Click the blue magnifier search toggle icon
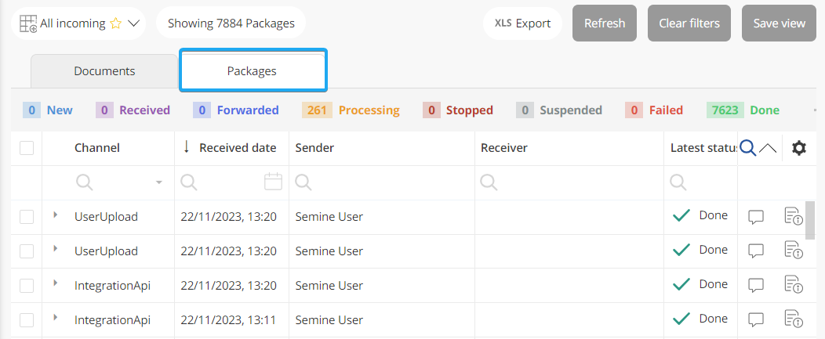The image size is (825, 339). [748, 148]
